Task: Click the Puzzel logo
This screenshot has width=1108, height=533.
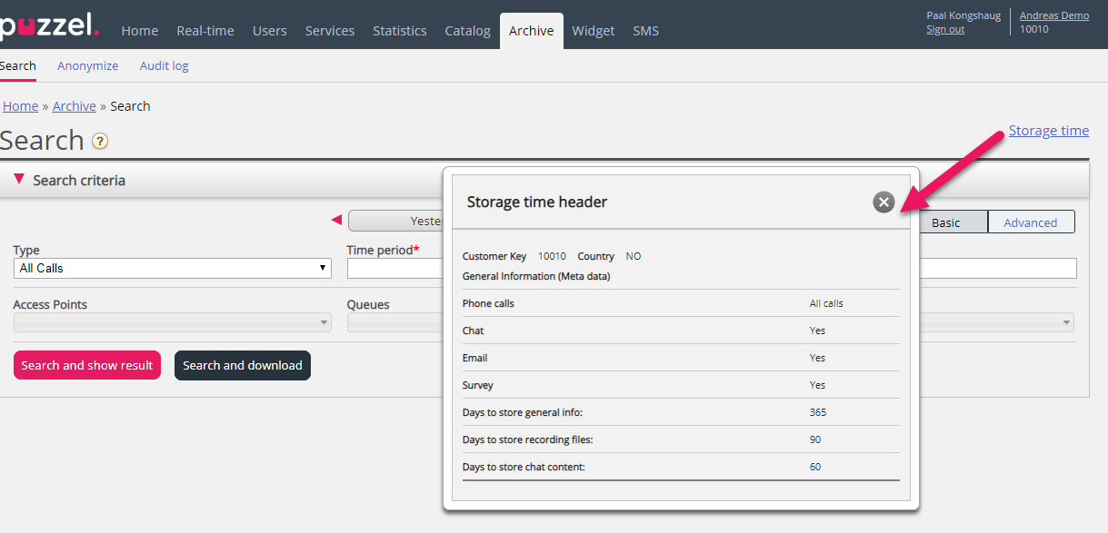Action: (49, 25)
